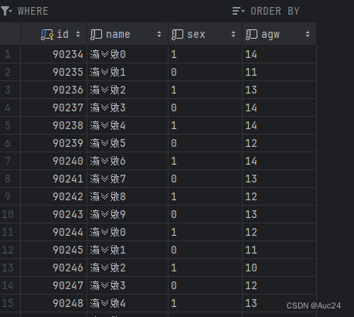
Task: Select the id column header
Action: pyautogui.click(x=53, y=34)
